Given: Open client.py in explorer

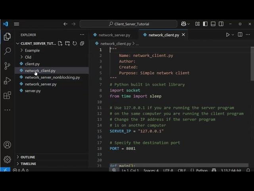Looking at the screenshot, I should point(32,64).
